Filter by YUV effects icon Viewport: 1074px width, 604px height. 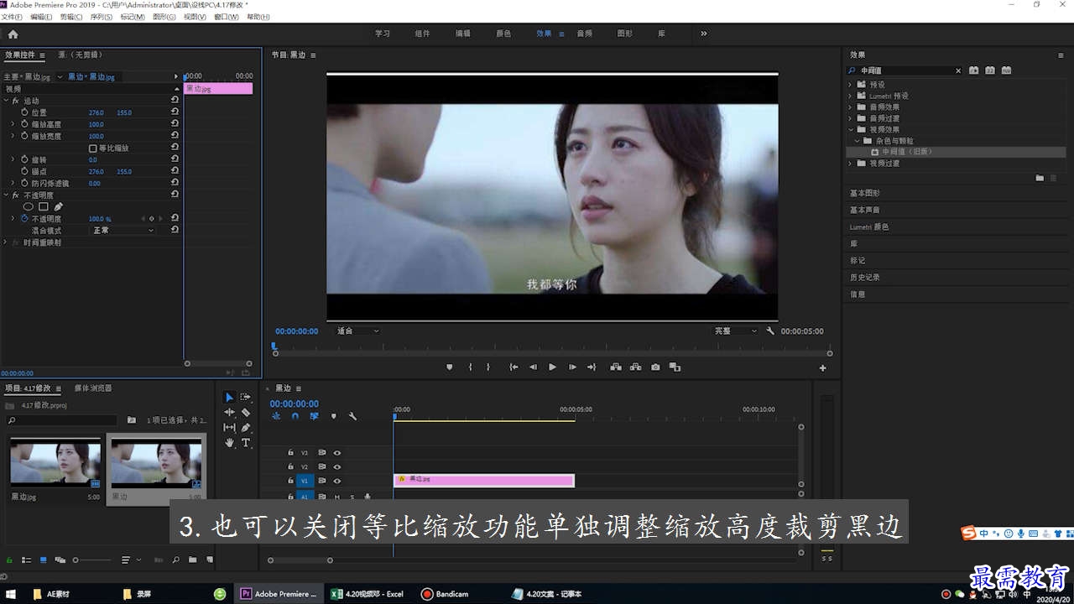(1006, 70)
